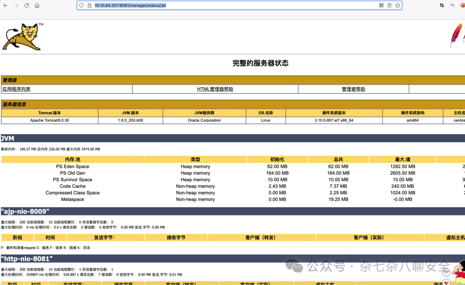Click the OS.名称 column header
Screen dimensions: 465x285
coord(266,113)
